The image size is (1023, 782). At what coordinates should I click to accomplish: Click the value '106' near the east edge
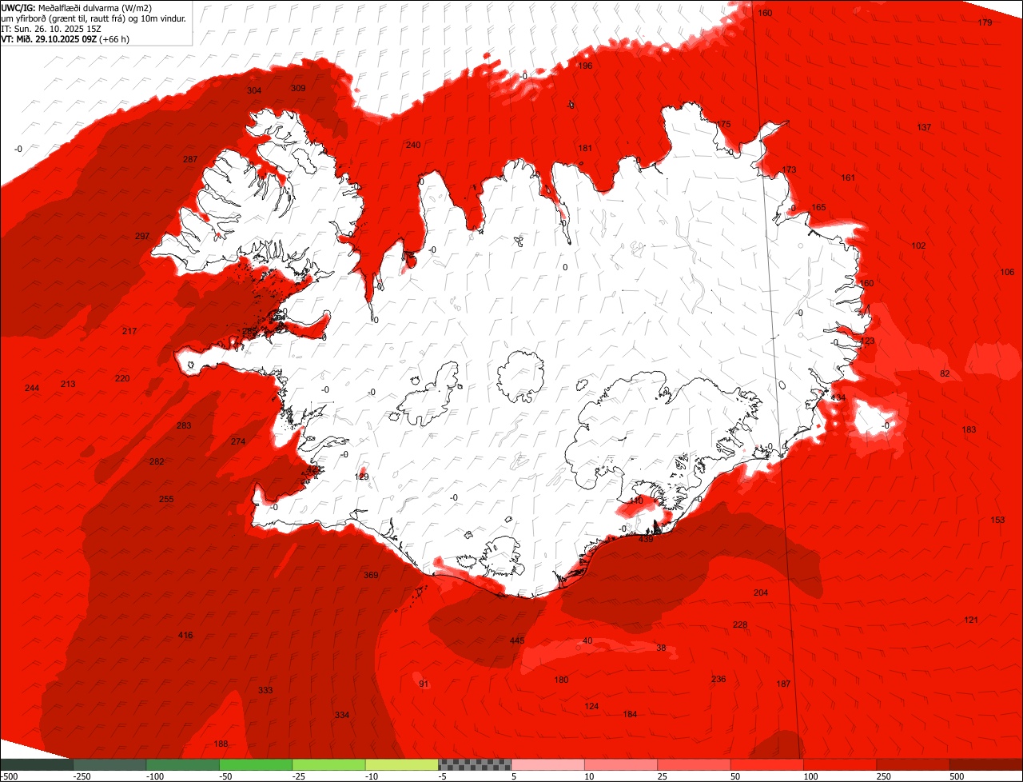1007,272
